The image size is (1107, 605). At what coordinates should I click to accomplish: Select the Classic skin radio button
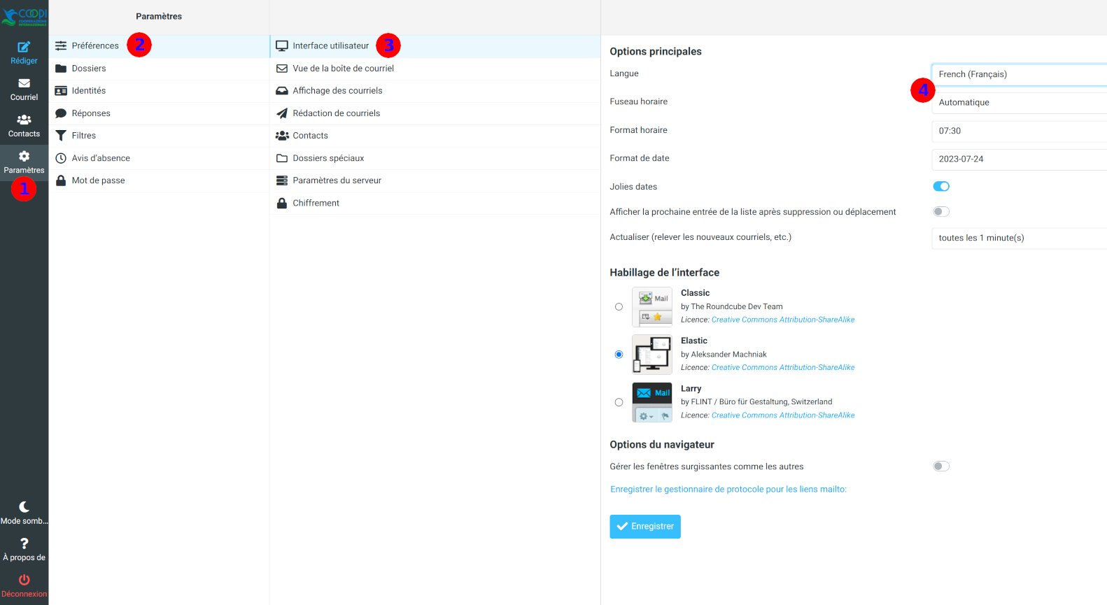[619, 307]
